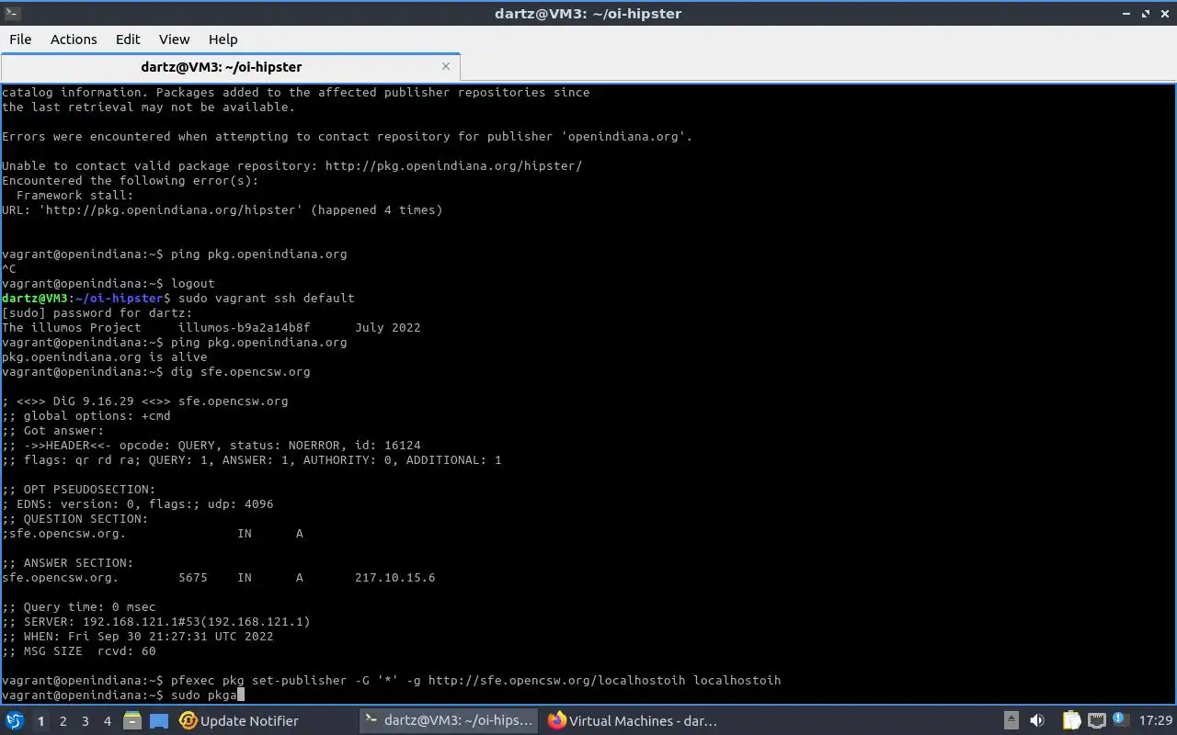The image size is (1177, 735).
Task: Open the file manager launcher
Action: pyautogui.click(x=134, y=721)
